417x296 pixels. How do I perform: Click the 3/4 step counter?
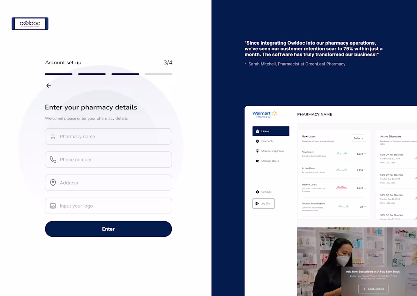pyautogui.click(x=168, y=62)
